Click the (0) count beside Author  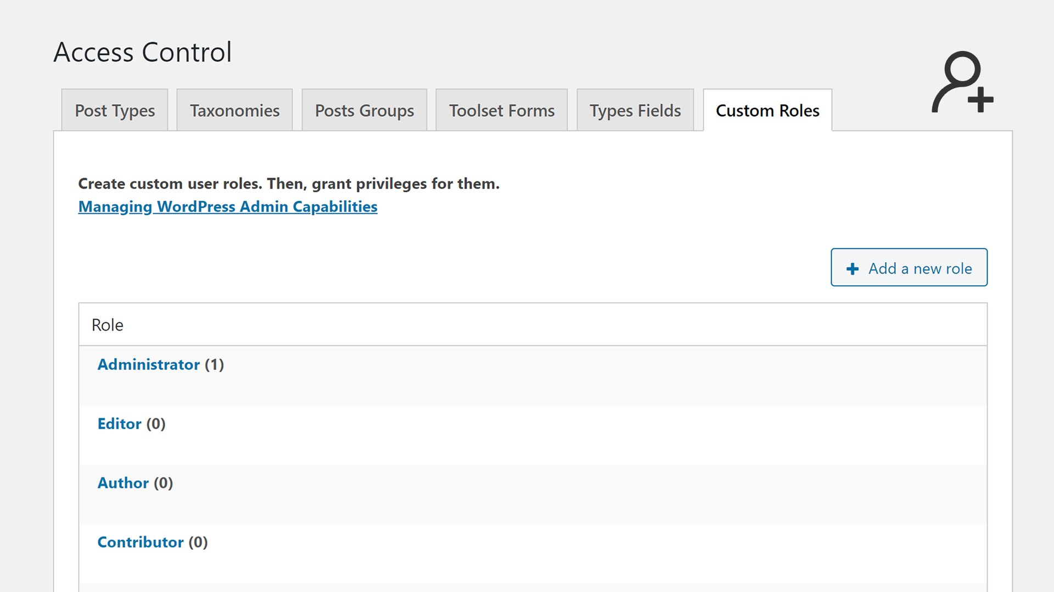(164, 483)
